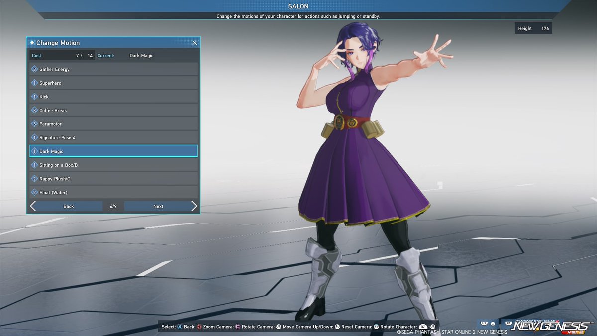Select the Rappy Plush/C motion
Image resolution: width=597 pixels, height=336 pixels.
pos(113,178)
